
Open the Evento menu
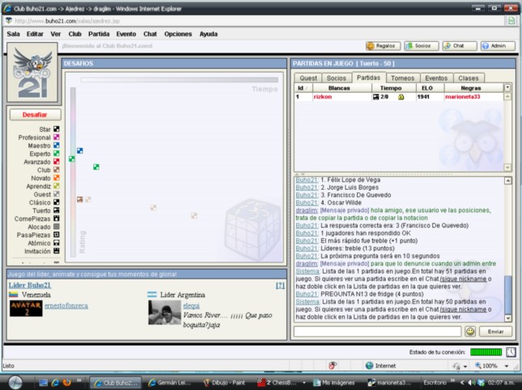tap(126, 34)
